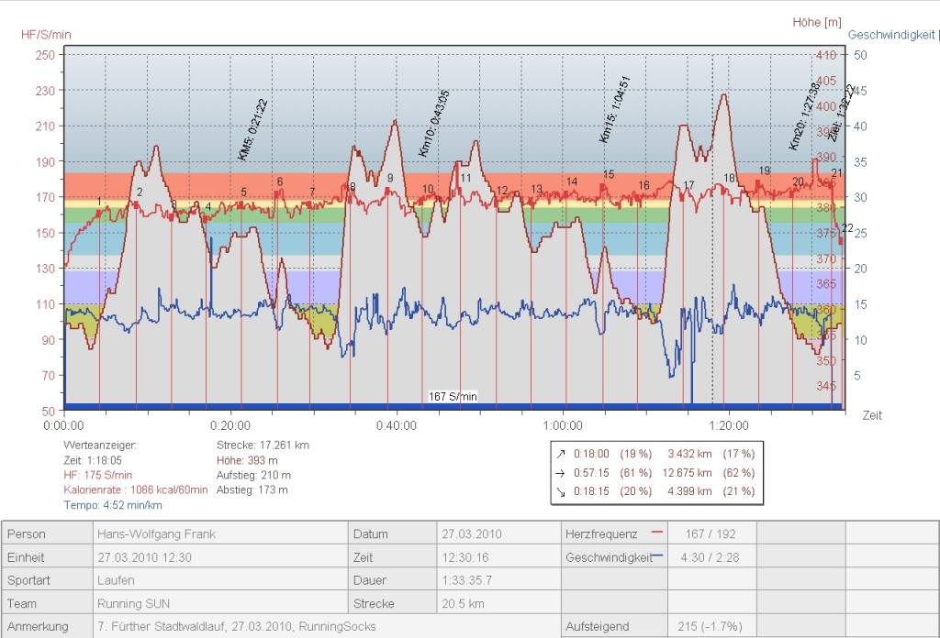
Task: Select the Km20: 1:27:38 split label
Action: pyautogui.click(x=803, y=116)
